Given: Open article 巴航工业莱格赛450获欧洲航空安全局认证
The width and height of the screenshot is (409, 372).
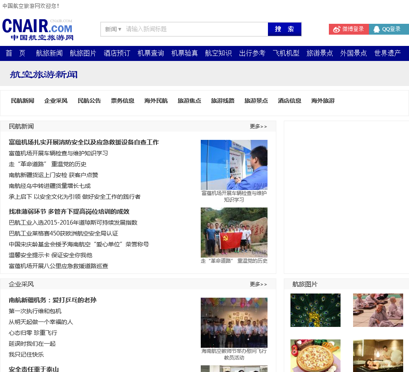Looking at the screenshot, I should pyautogui.click(x=63, y=233).
